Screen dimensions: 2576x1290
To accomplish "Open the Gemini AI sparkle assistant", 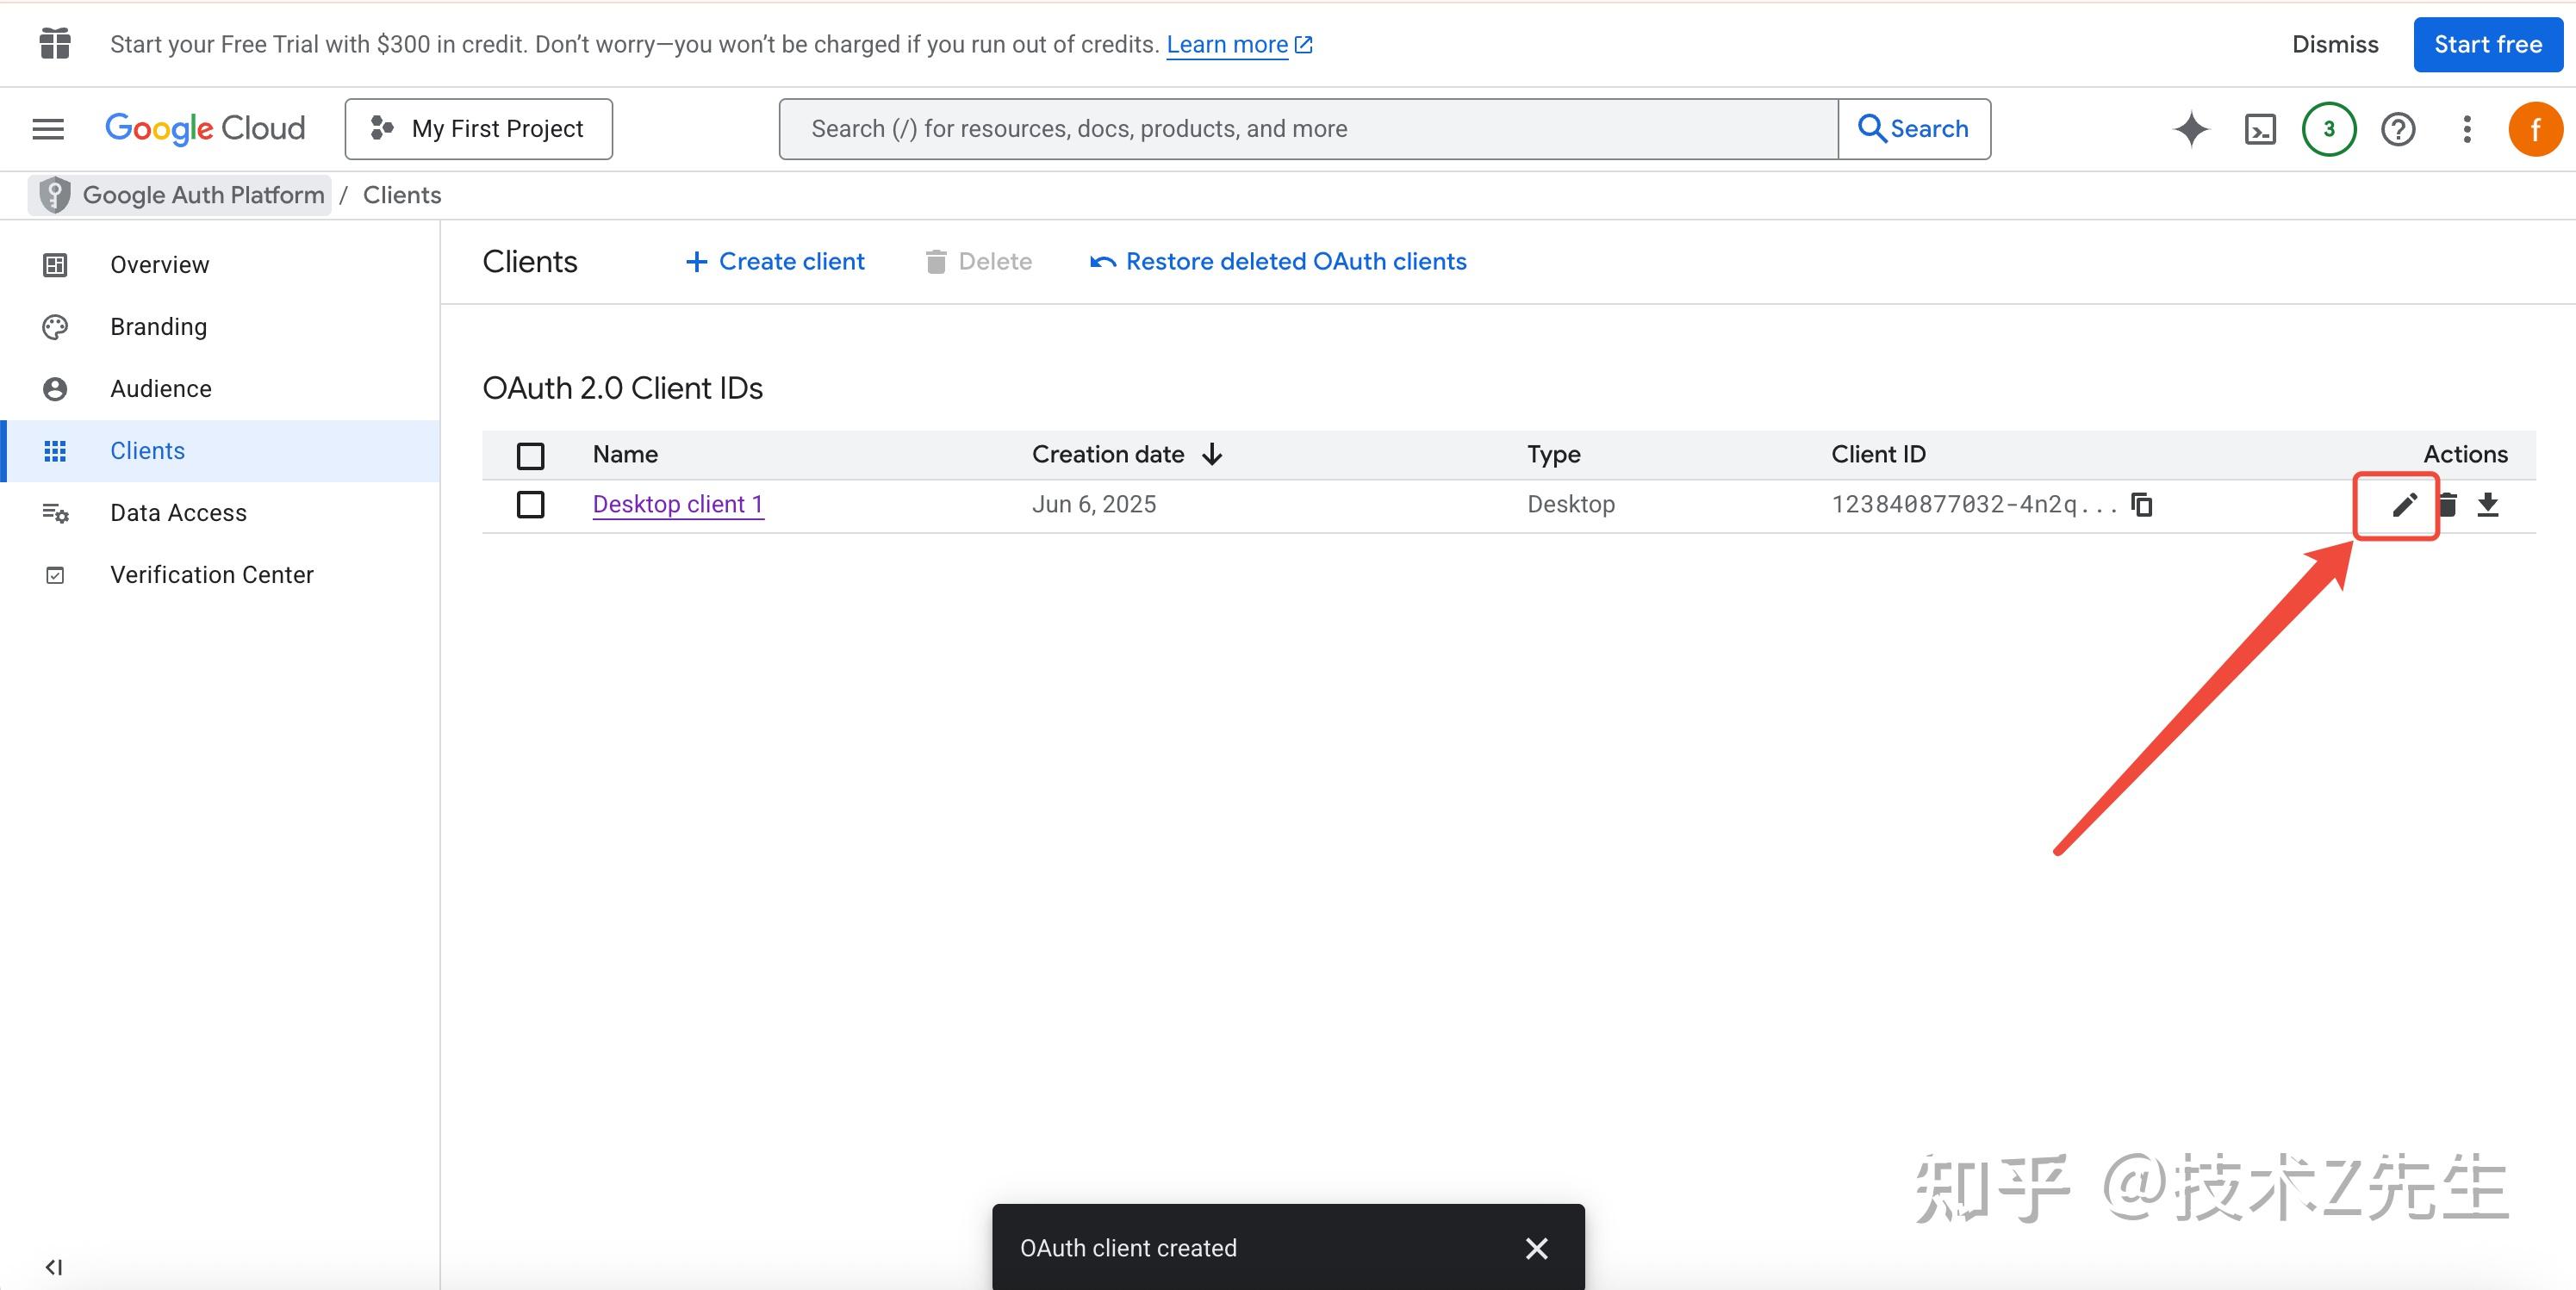I will (2190, 129).
